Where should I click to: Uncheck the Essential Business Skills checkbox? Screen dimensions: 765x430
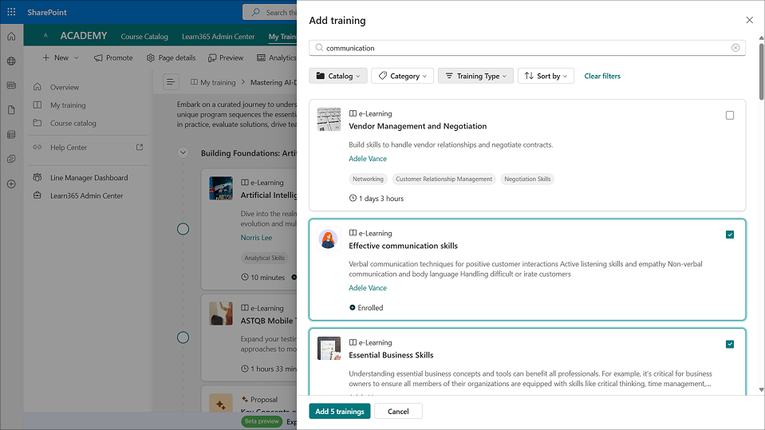pyautogui.click(x=730, y=345)
